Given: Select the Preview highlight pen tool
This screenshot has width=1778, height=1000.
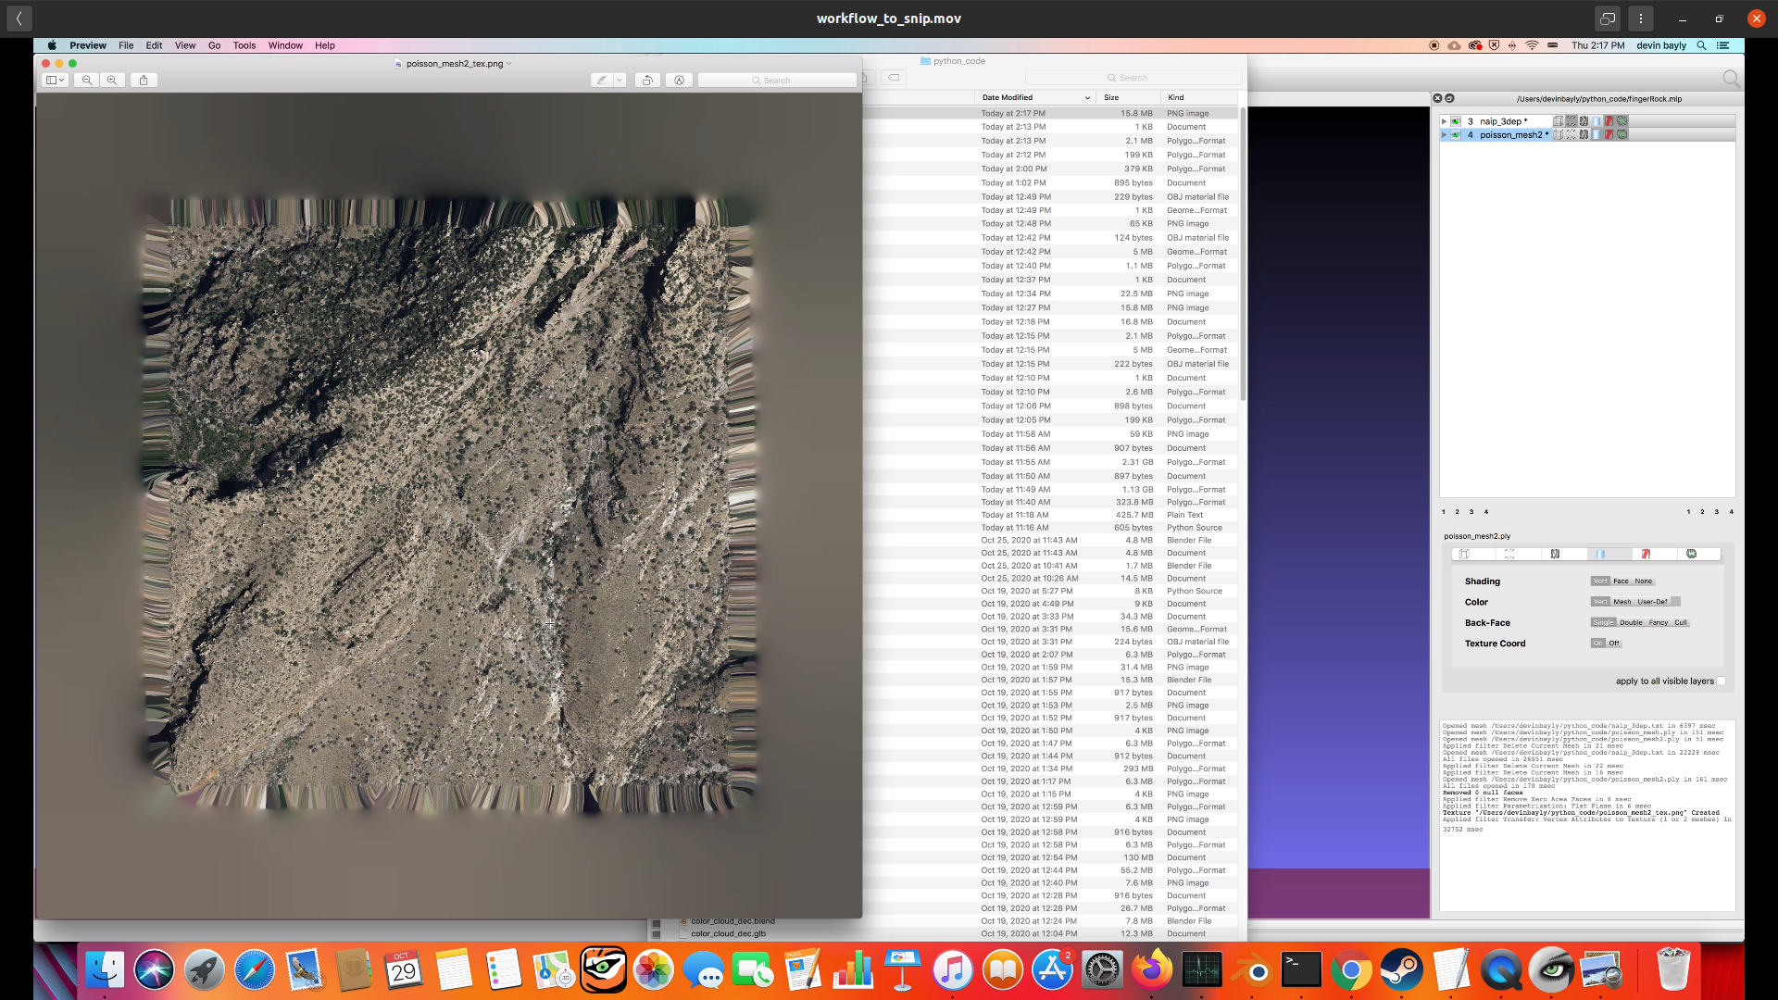Looking at the screenshot, I should (602, 80).
